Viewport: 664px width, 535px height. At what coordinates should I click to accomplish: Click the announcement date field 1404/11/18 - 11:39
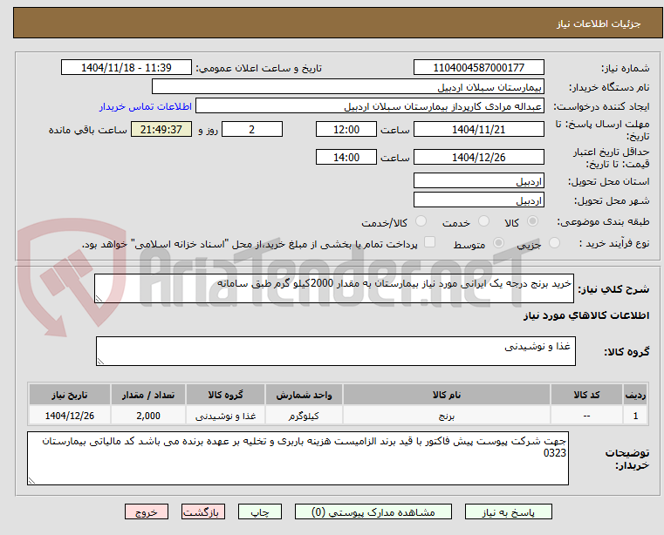point(127,68)
